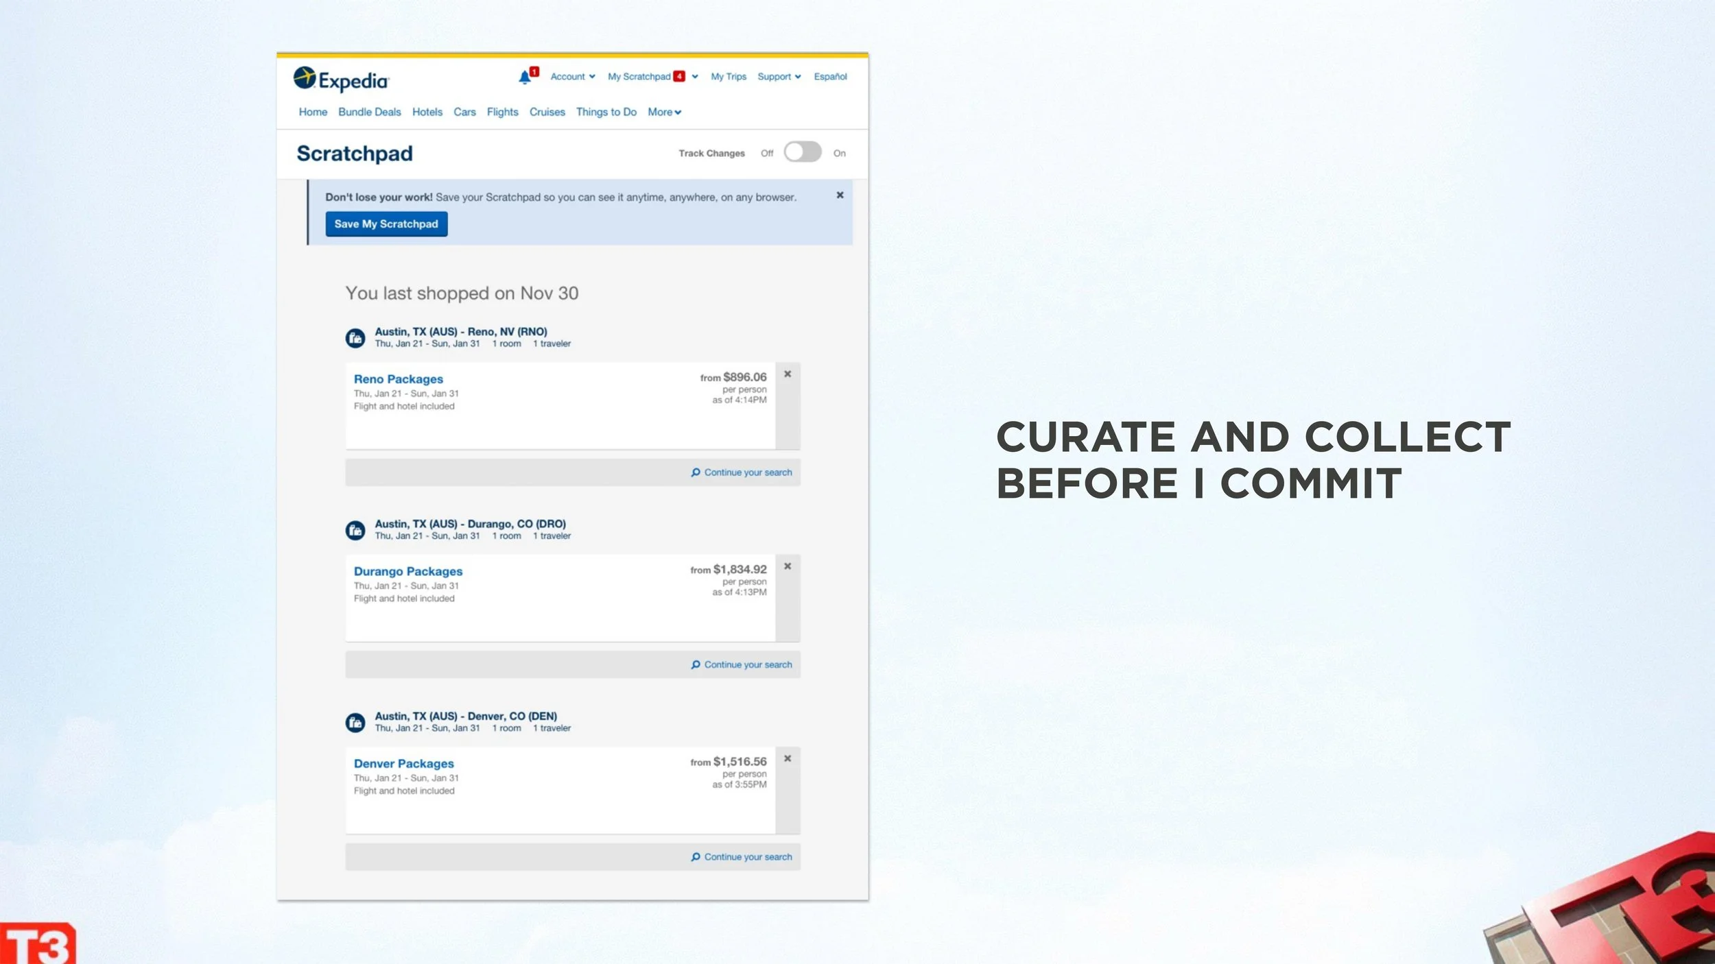Click the search icon under Denver Packages

pyautogui.click(x=696, y=857)
